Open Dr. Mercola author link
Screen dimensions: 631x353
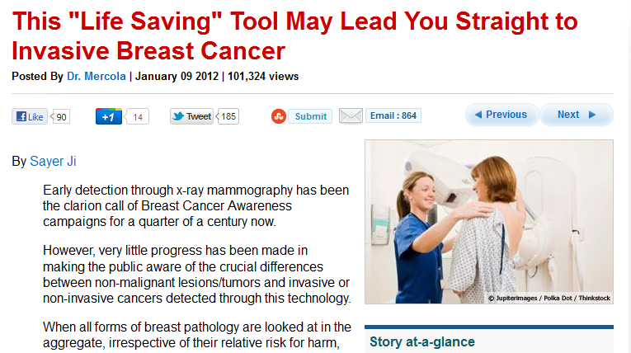97,76
